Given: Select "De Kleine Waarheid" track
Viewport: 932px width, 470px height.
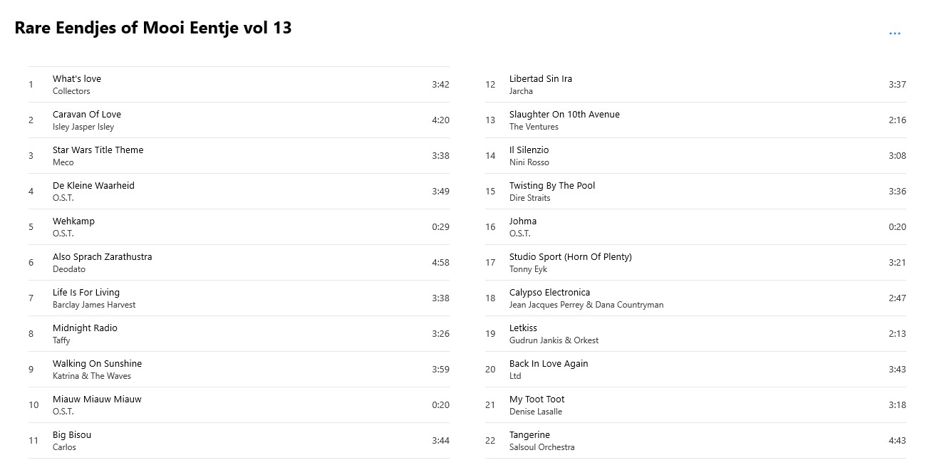Looking at the screenshot, I should (239, 192).
